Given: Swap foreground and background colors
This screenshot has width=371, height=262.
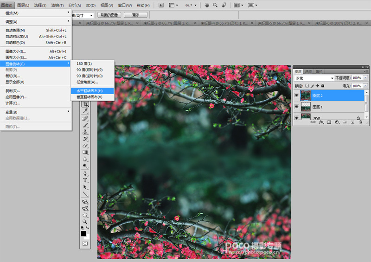Looking at the screenshot, I should [x=88, y=227].
